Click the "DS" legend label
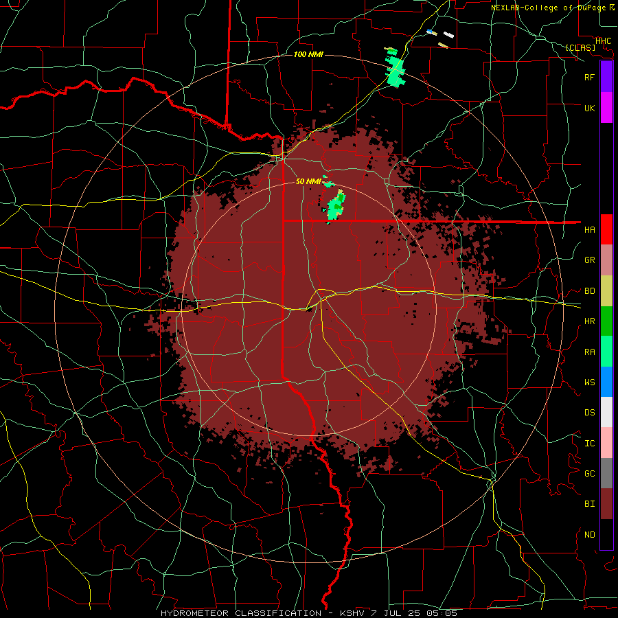618x618 pixels. click(x=589, y=412)
